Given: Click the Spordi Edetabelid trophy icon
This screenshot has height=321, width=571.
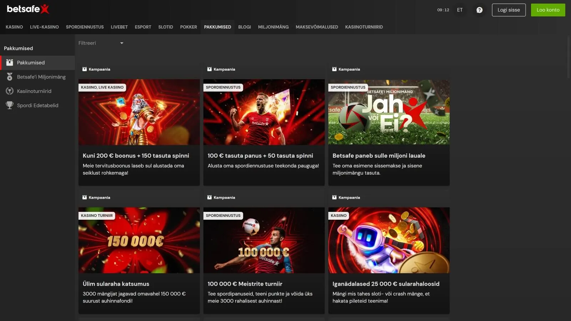Looking at the screenshot, I should pos(10,105).
